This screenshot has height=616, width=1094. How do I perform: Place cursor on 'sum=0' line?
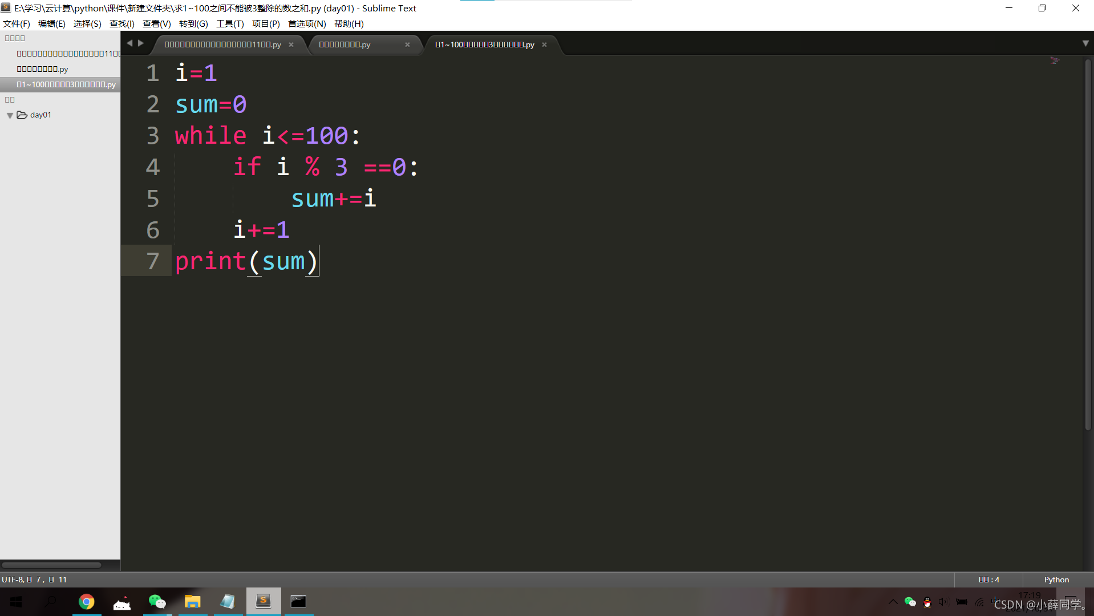[x=210, y=104]
